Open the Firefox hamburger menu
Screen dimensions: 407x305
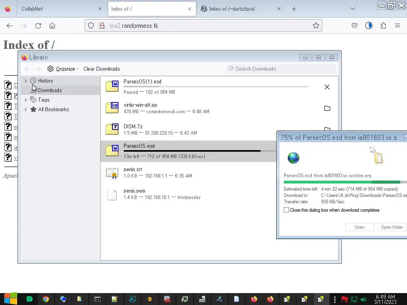pyautogui.click(x=397, y=25)
